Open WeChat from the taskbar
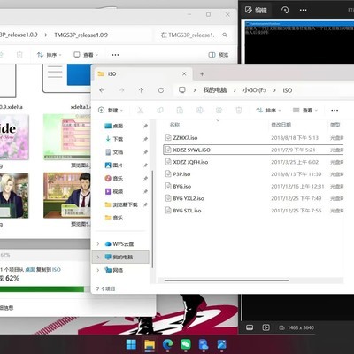Image resolution: width=354 pixels, height=354 pixels. point(186,344)
